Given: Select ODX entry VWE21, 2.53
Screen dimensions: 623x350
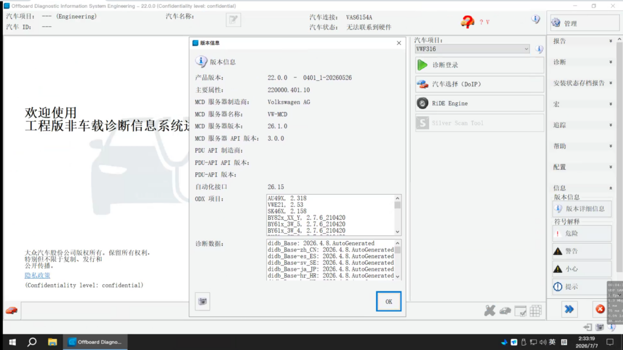Looking at the screenshot, I should [x=285, y=205].
